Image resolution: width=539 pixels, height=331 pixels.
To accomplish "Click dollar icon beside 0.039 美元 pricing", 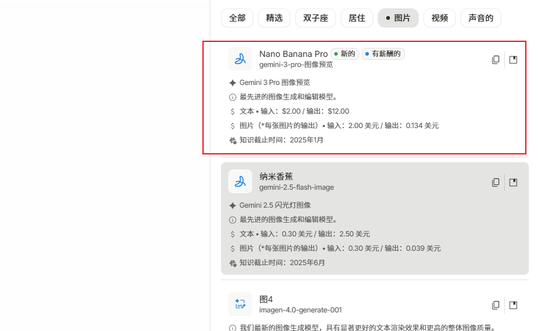I will (233, 249).
